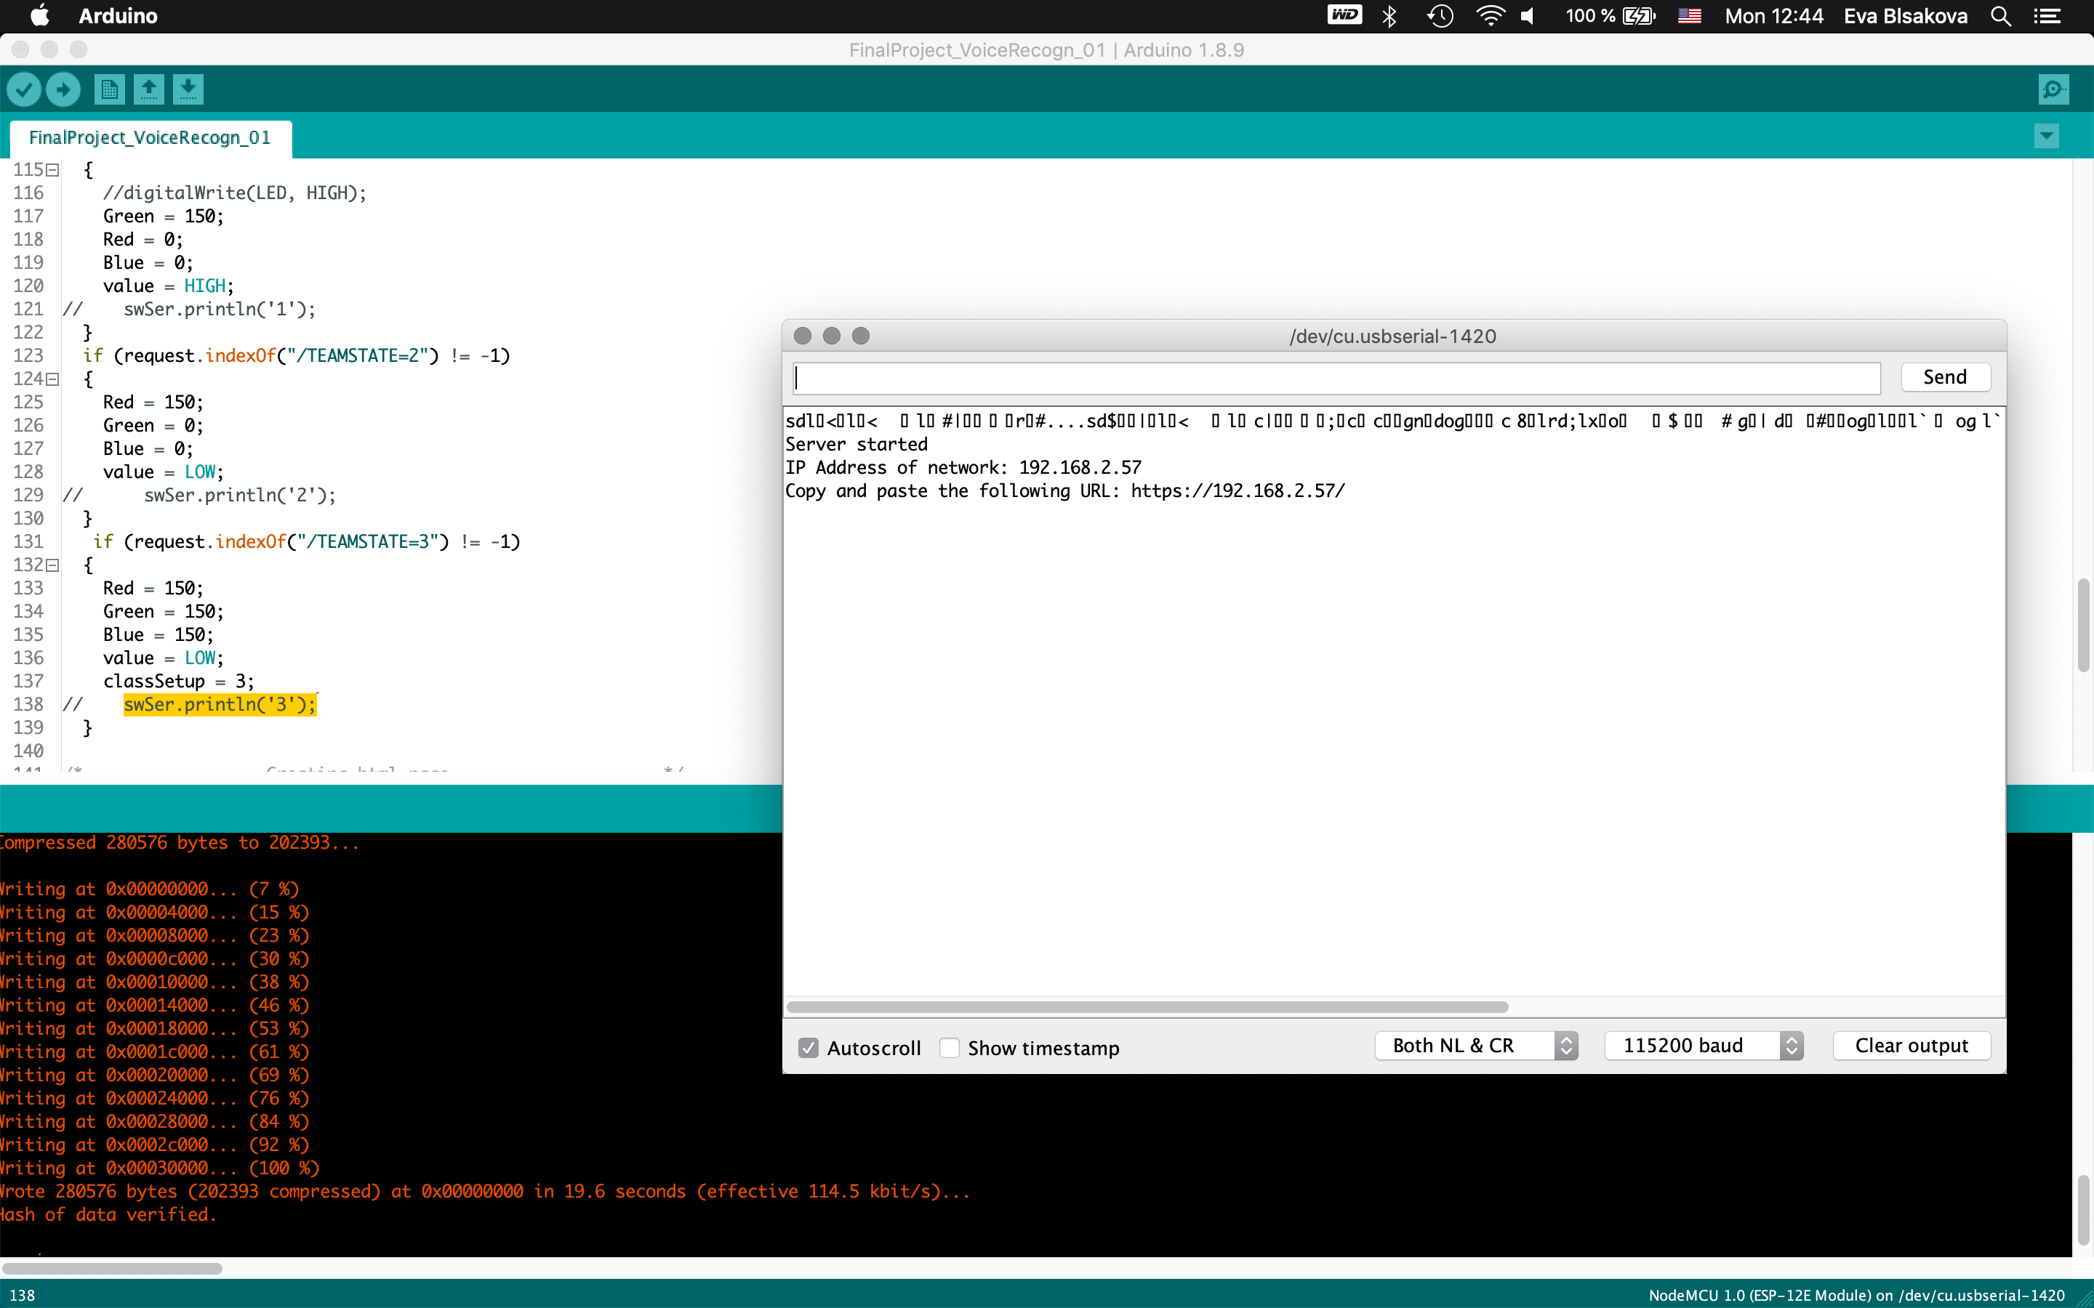The width and height of the screenshot is (2094, 1308).
Task: Enable Show timestamp checkbox
Action: coord(950,1048)
